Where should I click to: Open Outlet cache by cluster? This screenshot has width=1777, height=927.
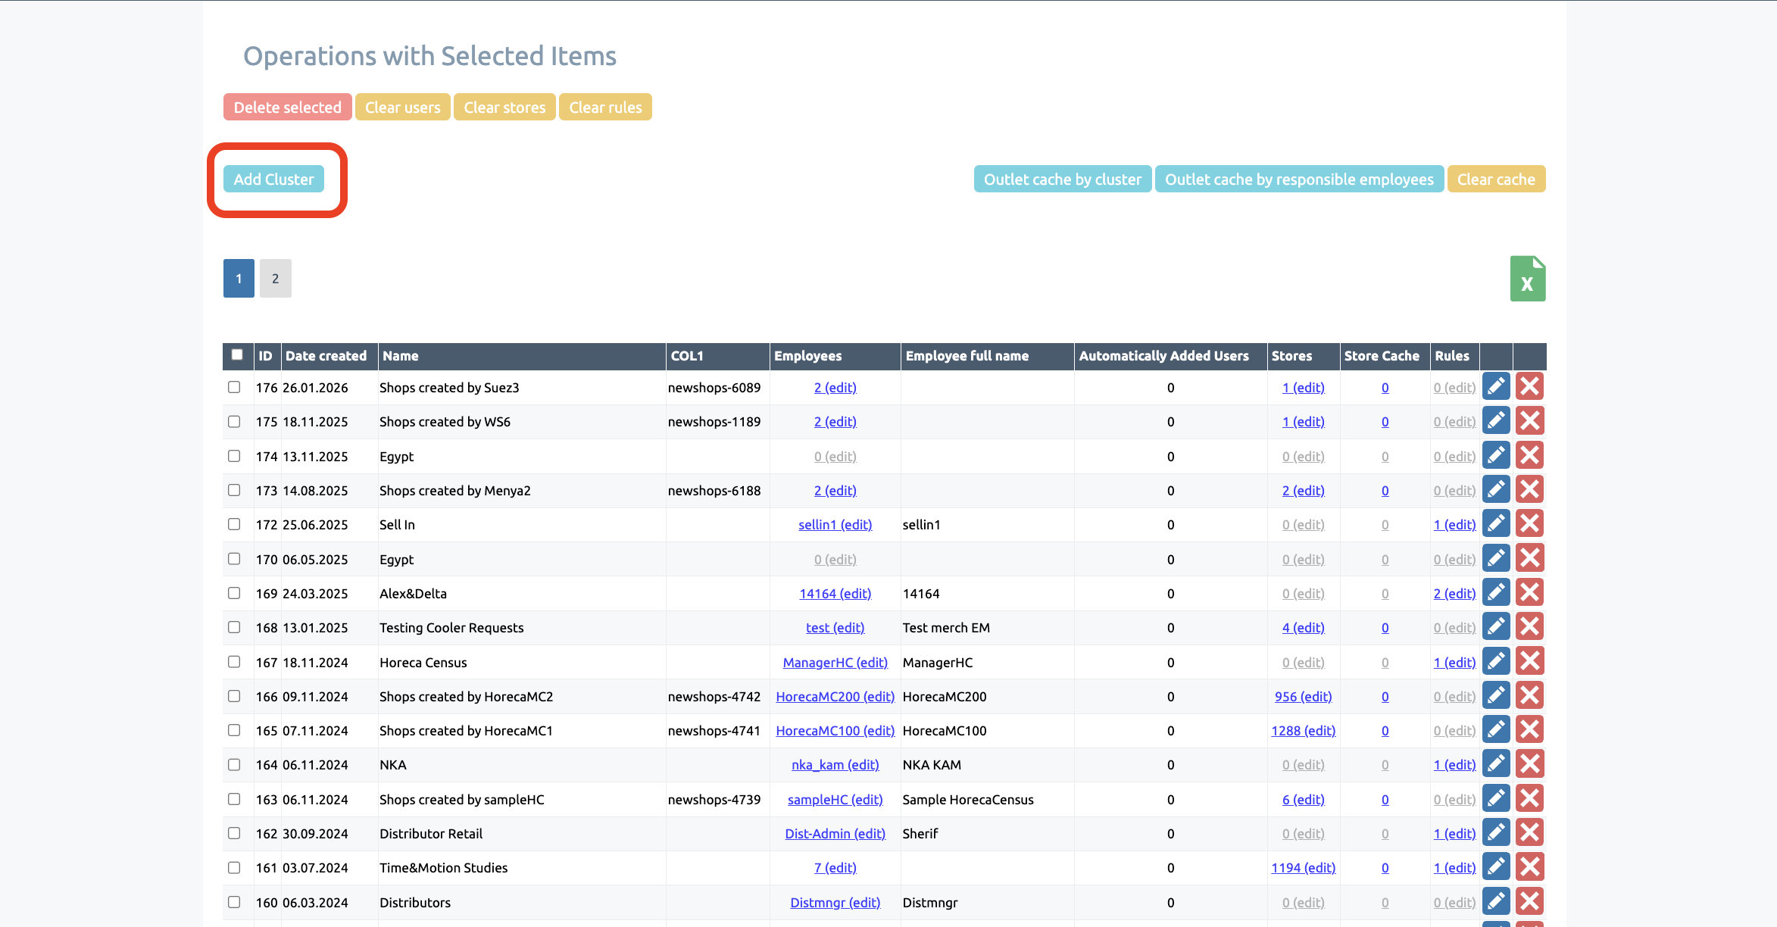[x=1062, y=179]
